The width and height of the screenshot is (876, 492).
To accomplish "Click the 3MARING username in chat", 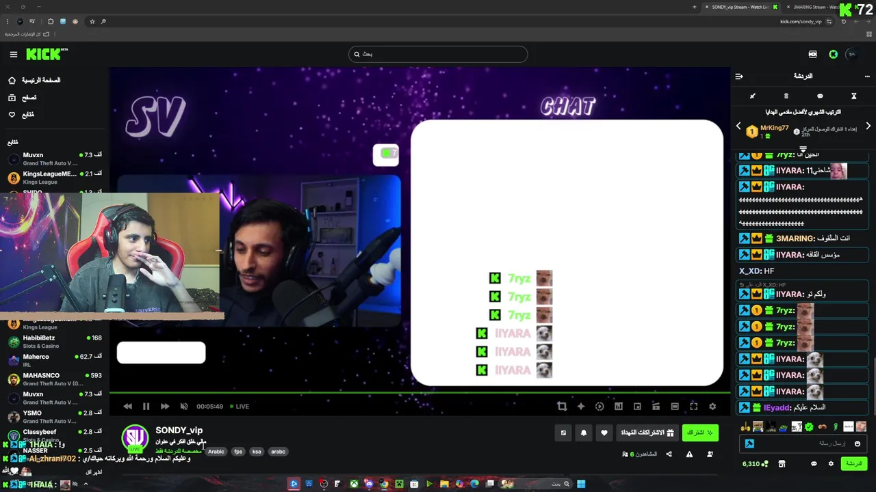I will coord(796,238).
